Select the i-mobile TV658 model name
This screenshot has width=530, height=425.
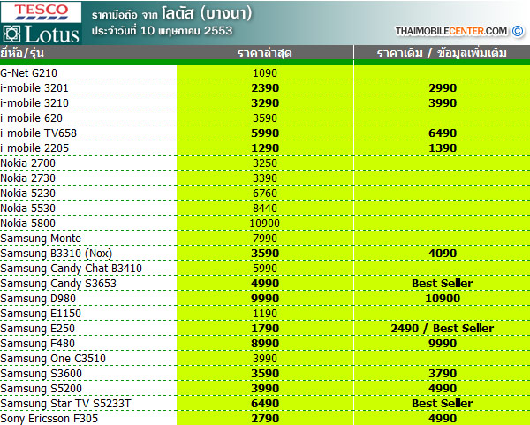click(39, 133)
